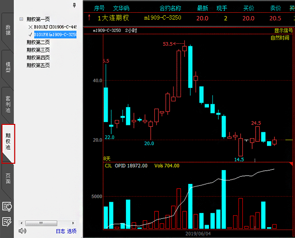Image resolution: width=295 pixels, height=238 pixels.
Task: Click the horizontal scrollbar right arrow
Action: click(x=73, y=223)
